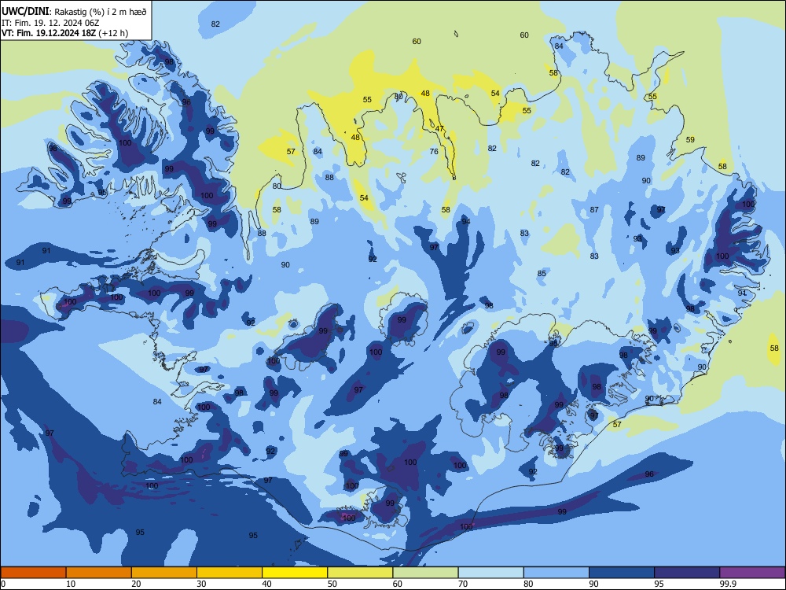Click the legend scale label "90"
This screenshot has height=590, width=786.
tap(594, 584)
